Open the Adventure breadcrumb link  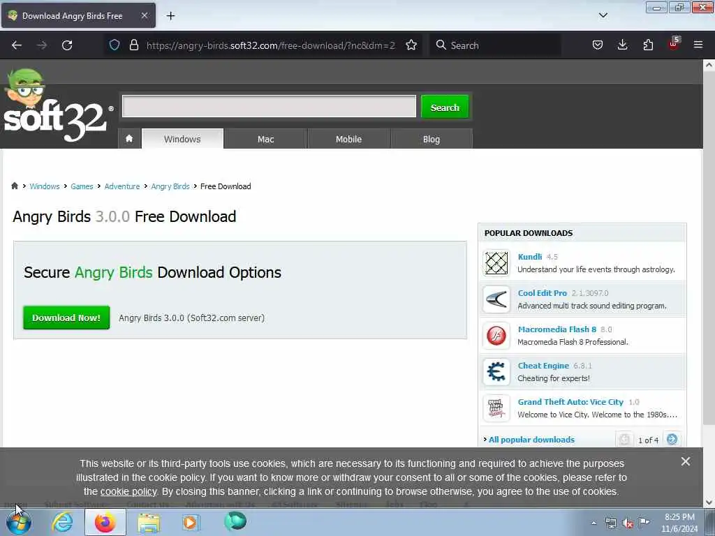(x=122, y=186)
